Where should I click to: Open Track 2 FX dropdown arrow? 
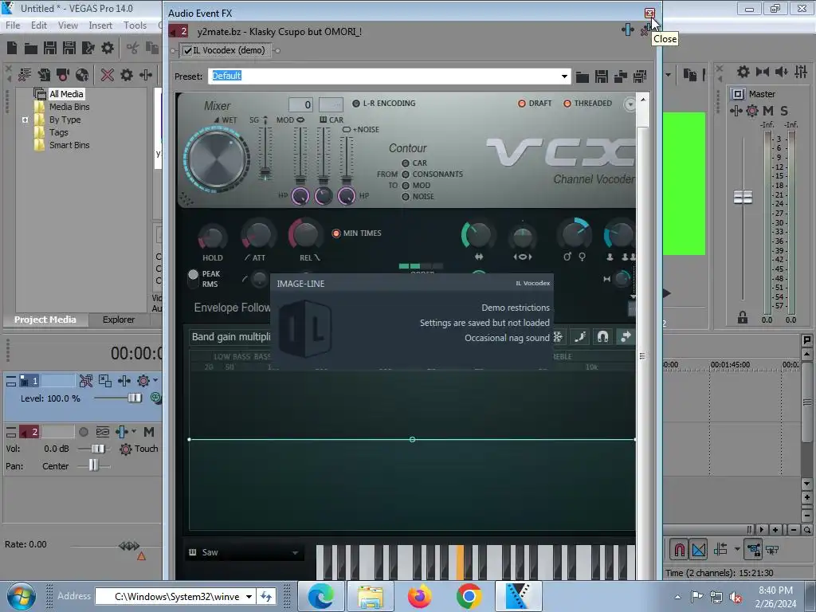point(134,431)
